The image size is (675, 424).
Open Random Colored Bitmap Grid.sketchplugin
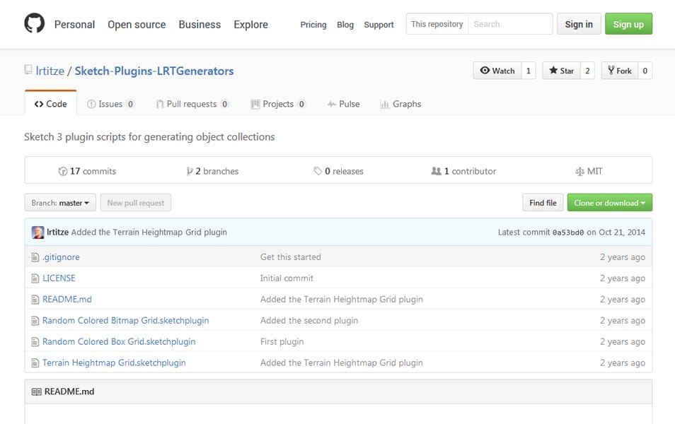click(126, 320)
